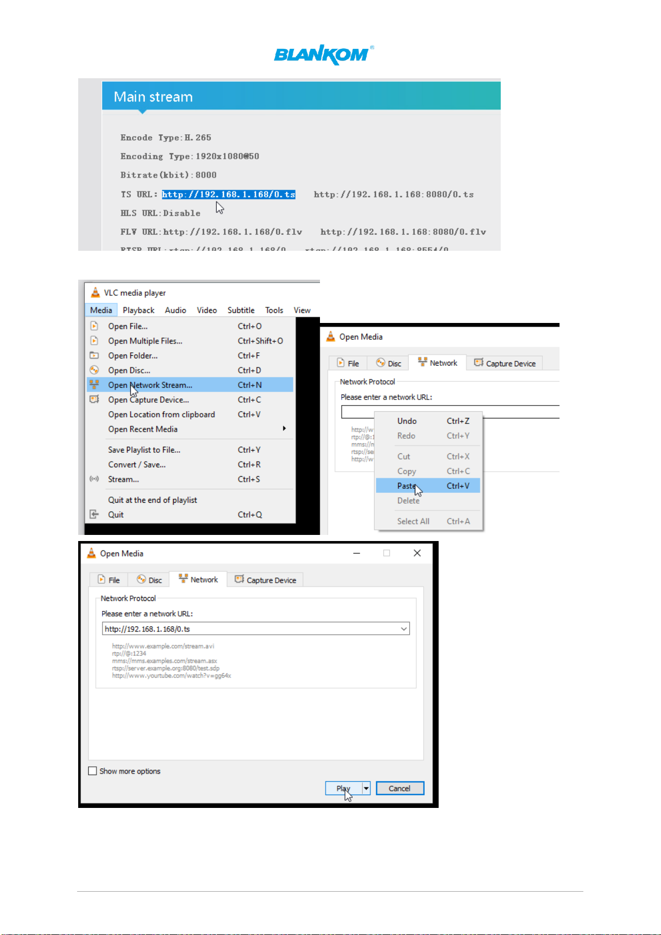Screen dimensions: 661x935
Task: Enable Show more options checkbox
Action: click(93, 771)
